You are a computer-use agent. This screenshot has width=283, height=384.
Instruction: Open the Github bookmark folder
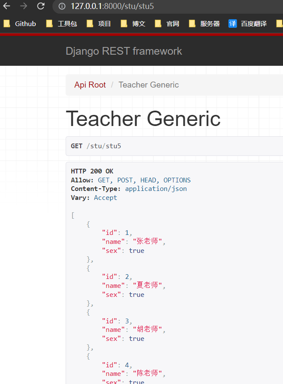(20, 24)
